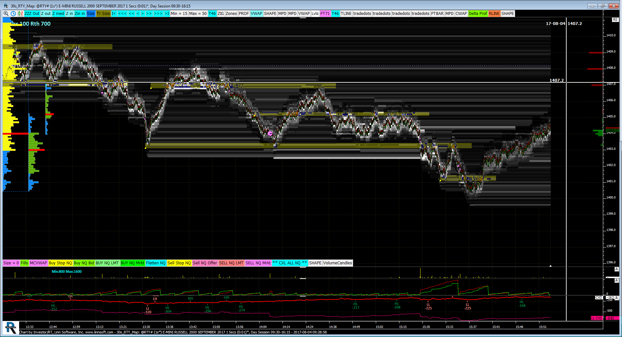Click the candlestick chart type icon

pyautogui.click(x=20, y=14)
